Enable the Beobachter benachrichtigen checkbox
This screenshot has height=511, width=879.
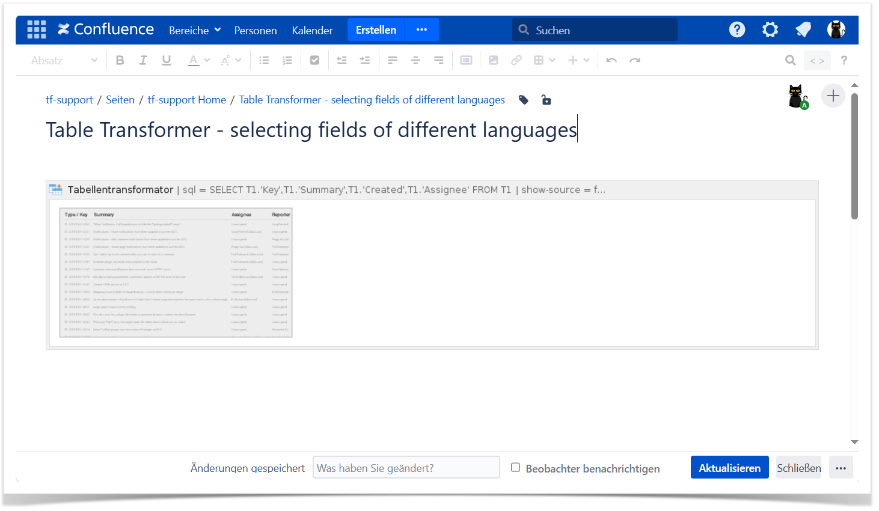pyautogui.click(x=515, y=467)
